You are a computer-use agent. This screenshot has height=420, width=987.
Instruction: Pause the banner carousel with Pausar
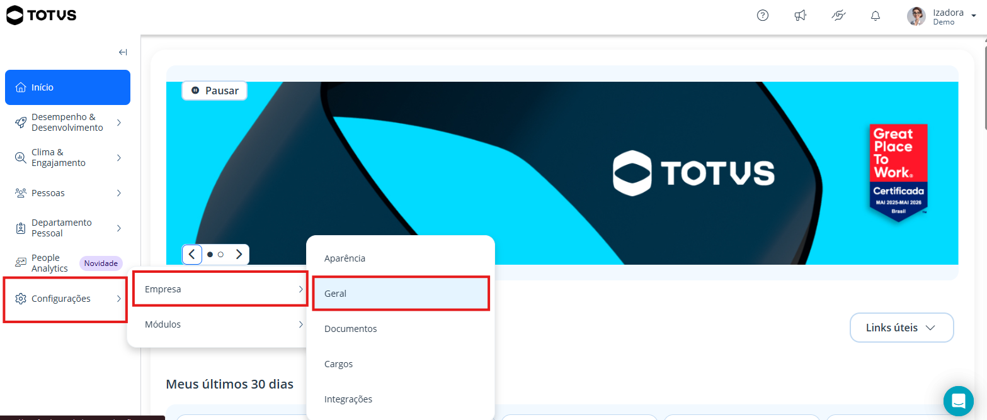(215, 91)
